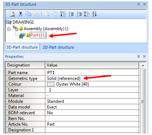Close the Properties panel

pos(144,57)
